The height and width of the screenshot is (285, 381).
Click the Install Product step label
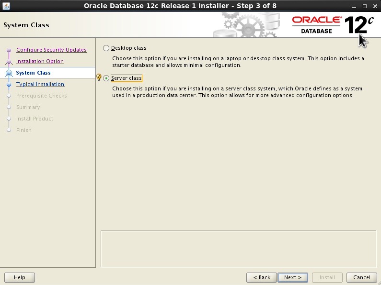[35, 119]
